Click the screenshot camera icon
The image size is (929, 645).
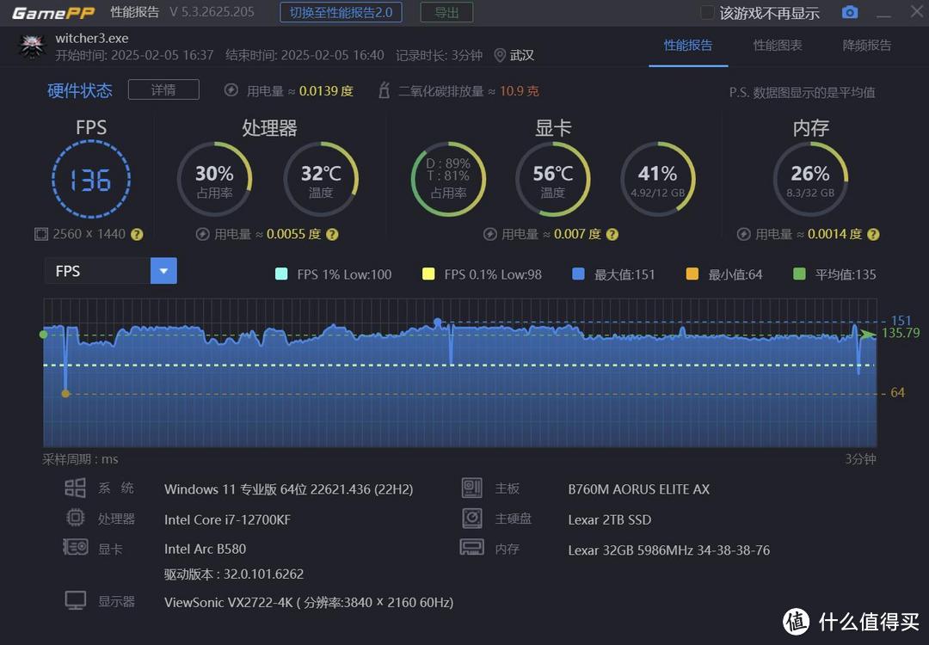click(850, 12)
